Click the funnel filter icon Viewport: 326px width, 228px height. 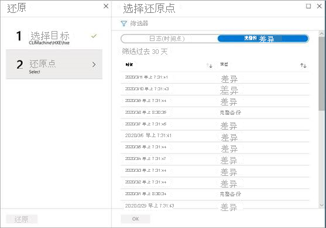pyautogui.click(x=123, y=23)
